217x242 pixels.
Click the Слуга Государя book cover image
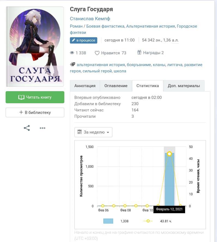pyautogui.click(x=35, y=46)
